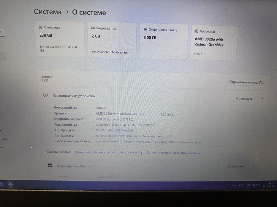Go back to Система in the breadcrumb
The image size is (277, 207).
[x=48, y=12]
